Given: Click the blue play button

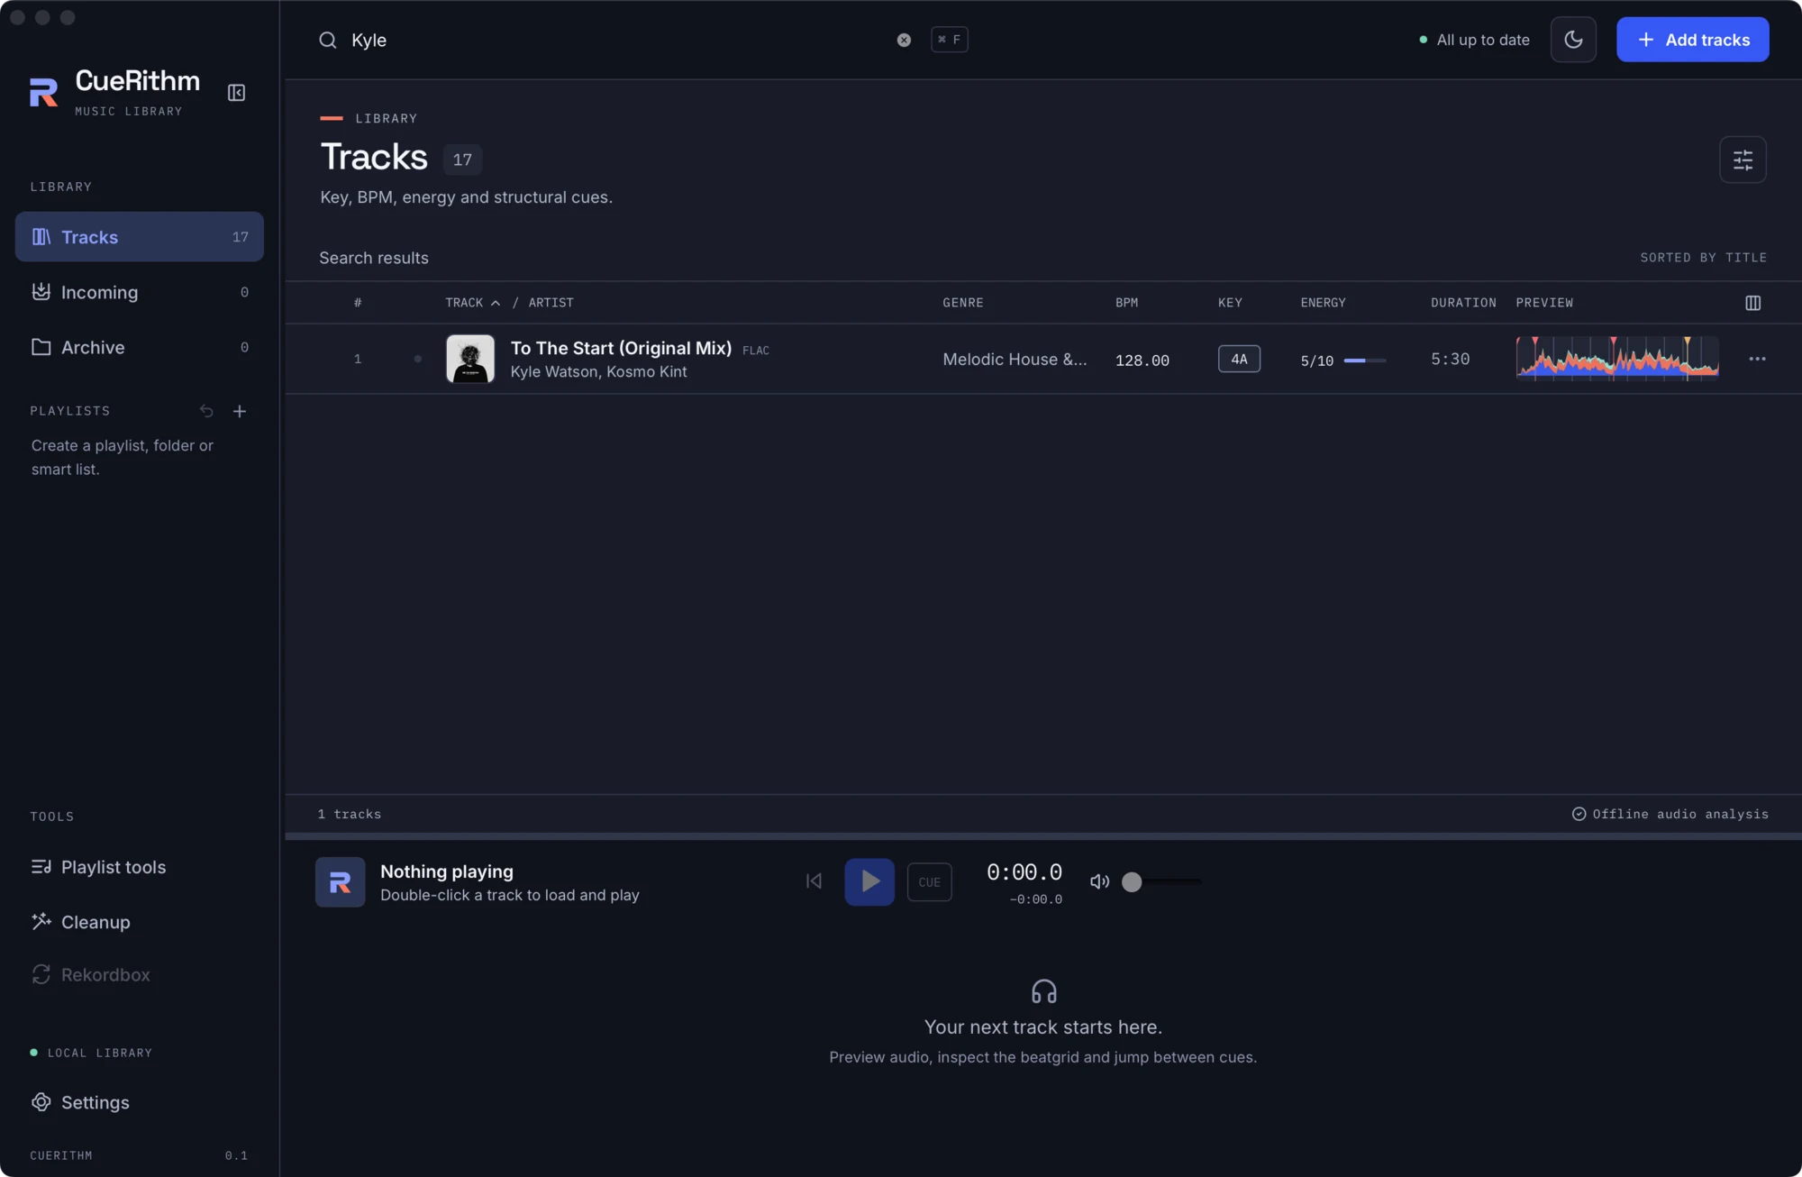Looking at the screenshot, I should pyautogui.click(x=869, y=881).
